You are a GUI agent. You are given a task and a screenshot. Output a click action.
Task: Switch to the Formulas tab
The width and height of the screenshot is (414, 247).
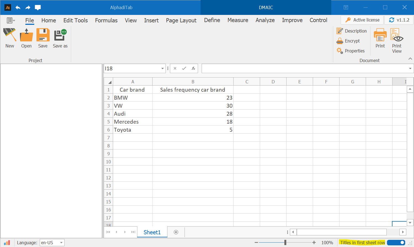[106, 20]
